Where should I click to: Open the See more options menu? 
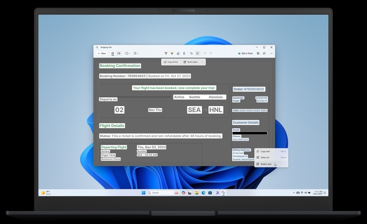[271, 53]
